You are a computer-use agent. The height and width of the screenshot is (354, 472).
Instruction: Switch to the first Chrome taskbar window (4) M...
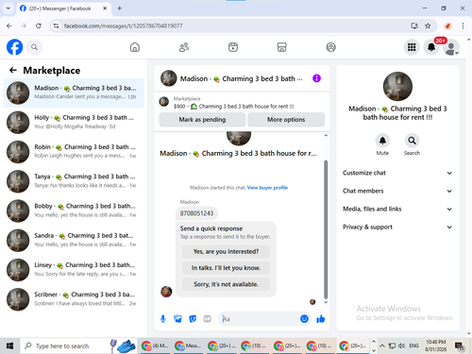tap(155, 346)
